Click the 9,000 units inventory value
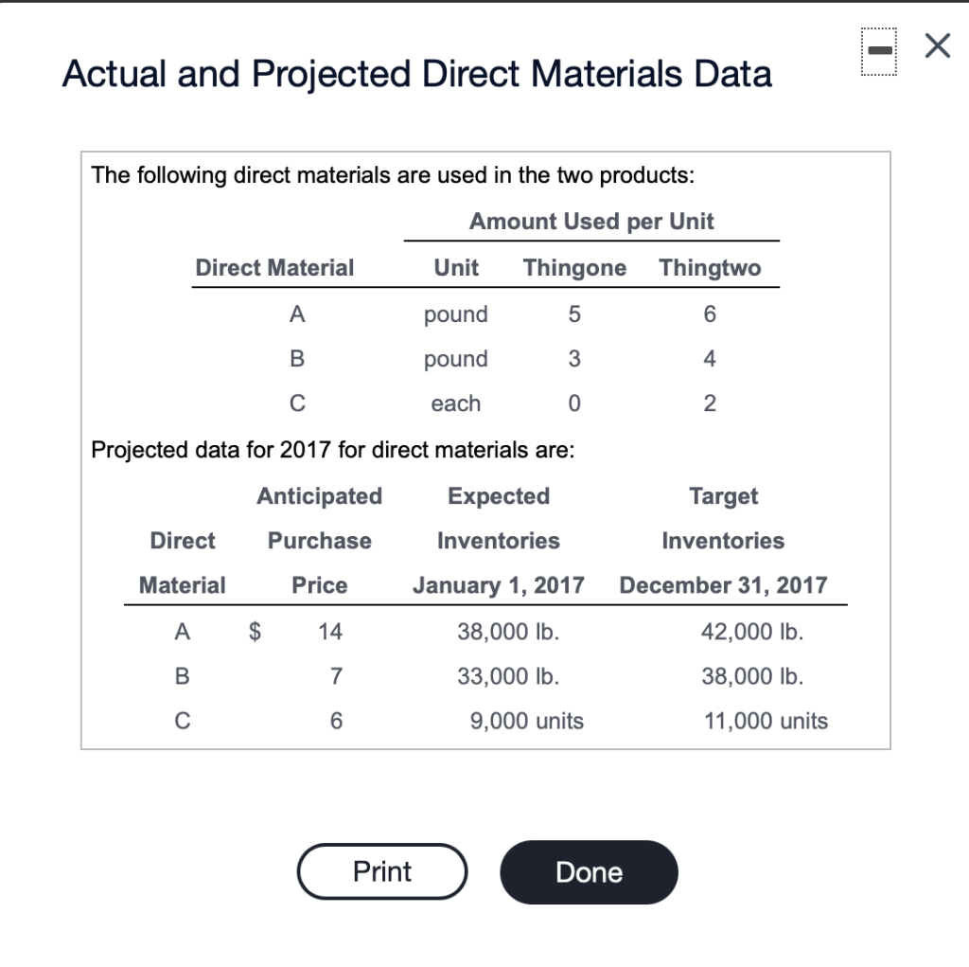 (525, 720)
